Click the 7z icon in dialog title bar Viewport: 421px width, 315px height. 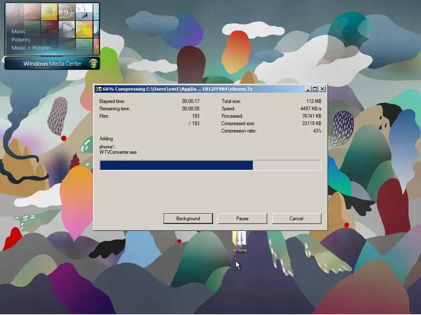point(99,89)
